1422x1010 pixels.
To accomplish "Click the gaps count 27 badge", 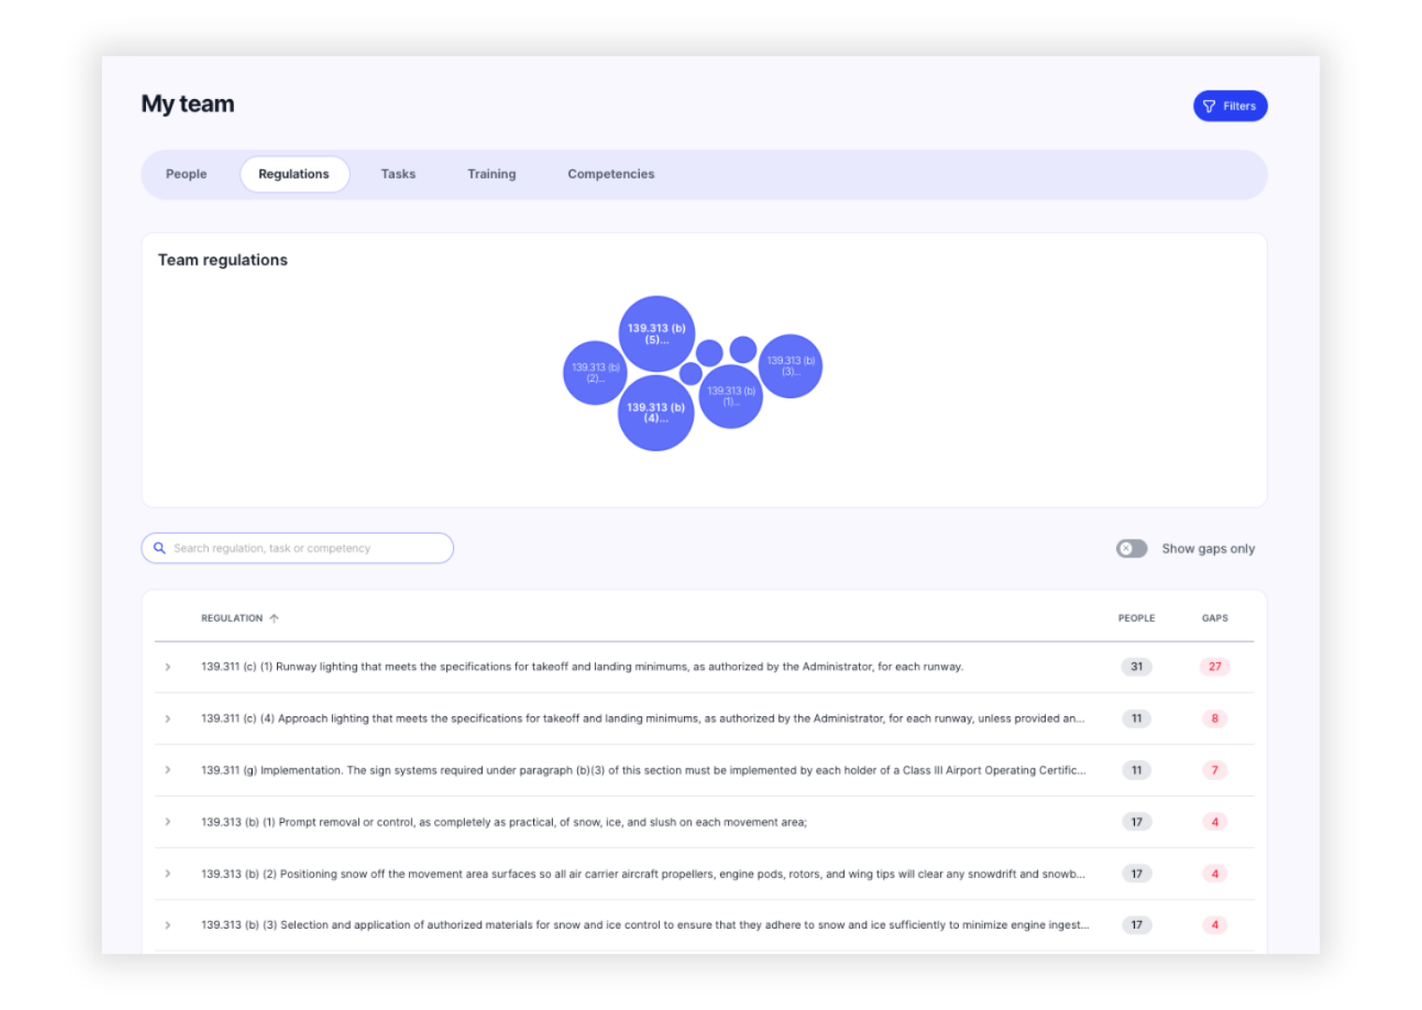I will [1214, 667].
